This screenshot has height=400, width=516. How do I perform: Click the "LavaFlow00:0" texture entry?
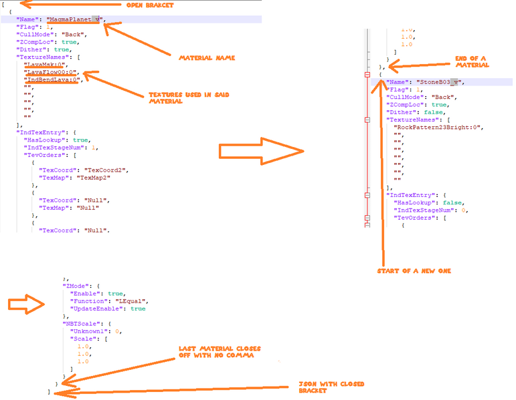[x=50, y=72]
